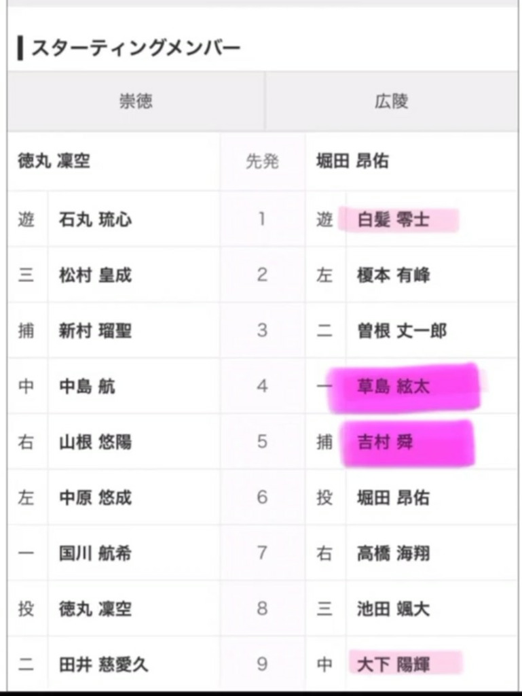Image resolution: width=522 pixels, height=696 pixels.
Task: Open player 田井 慈愛久
Action: click(104, 665)
